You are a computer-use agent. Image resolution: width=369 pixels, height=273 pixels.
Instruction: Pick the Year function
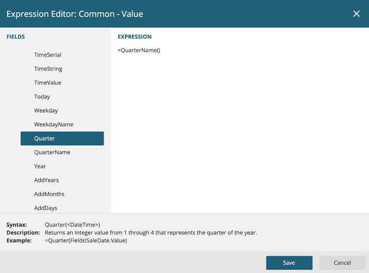tap(62, 166)
